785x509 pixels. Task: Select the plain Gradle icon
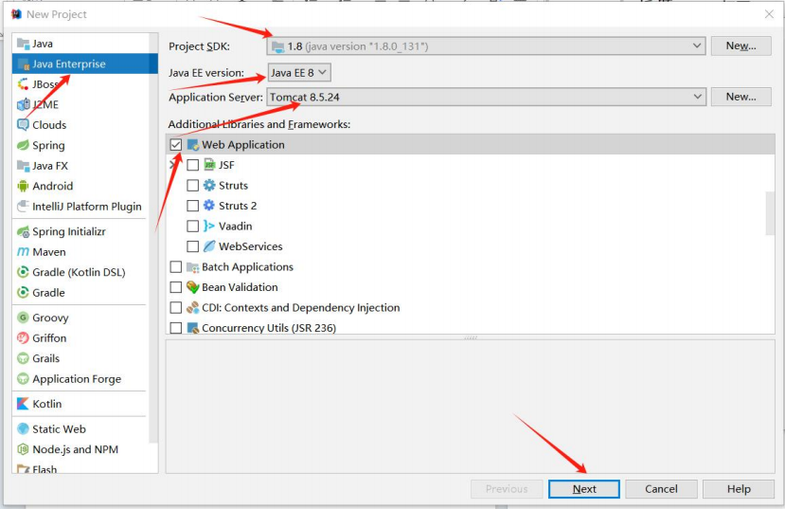point(23,293)
